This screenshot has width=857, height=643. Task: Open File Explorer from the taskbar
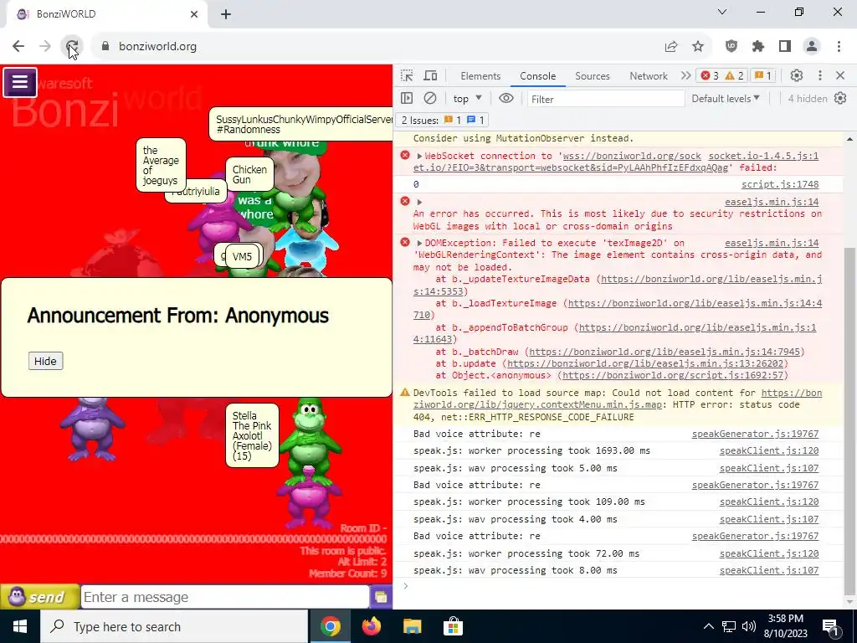[412, 626]
